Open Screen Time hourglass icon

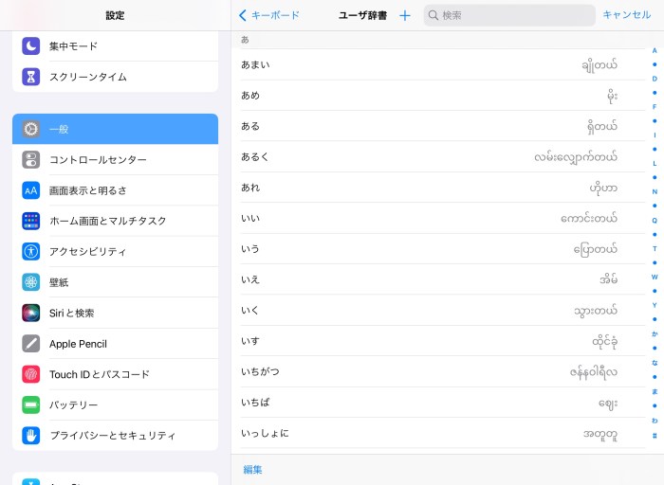pos(31,77)
